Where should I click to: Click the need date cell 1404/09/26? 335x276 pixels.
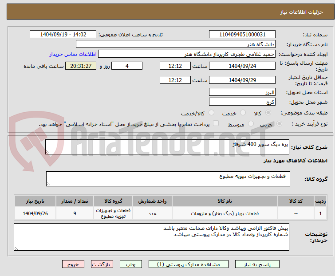coord(35,213)
